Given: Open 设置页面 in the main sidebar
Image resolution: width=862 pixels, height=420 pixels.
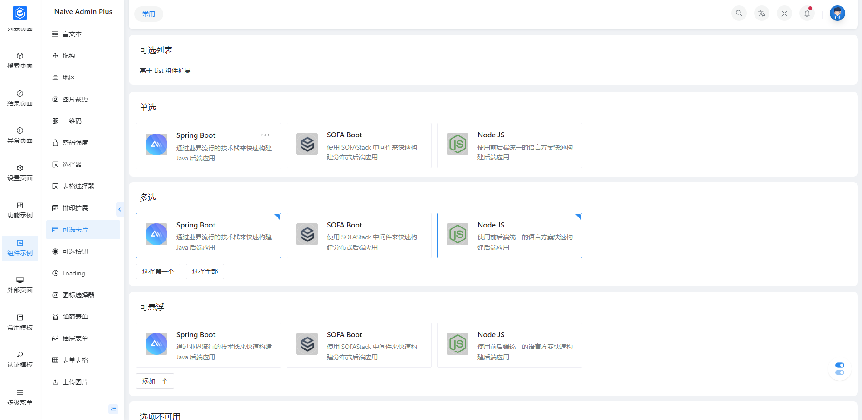Looking at the screenshot, I should point(20,174).
